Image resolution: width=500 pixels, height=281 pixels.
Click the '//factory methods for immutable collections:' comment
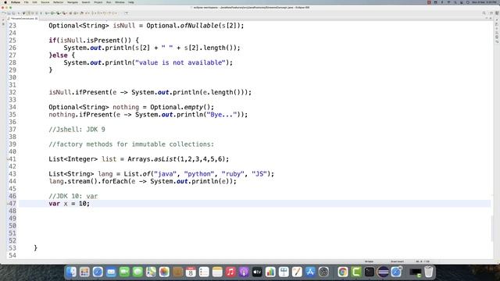pos(131,144)
